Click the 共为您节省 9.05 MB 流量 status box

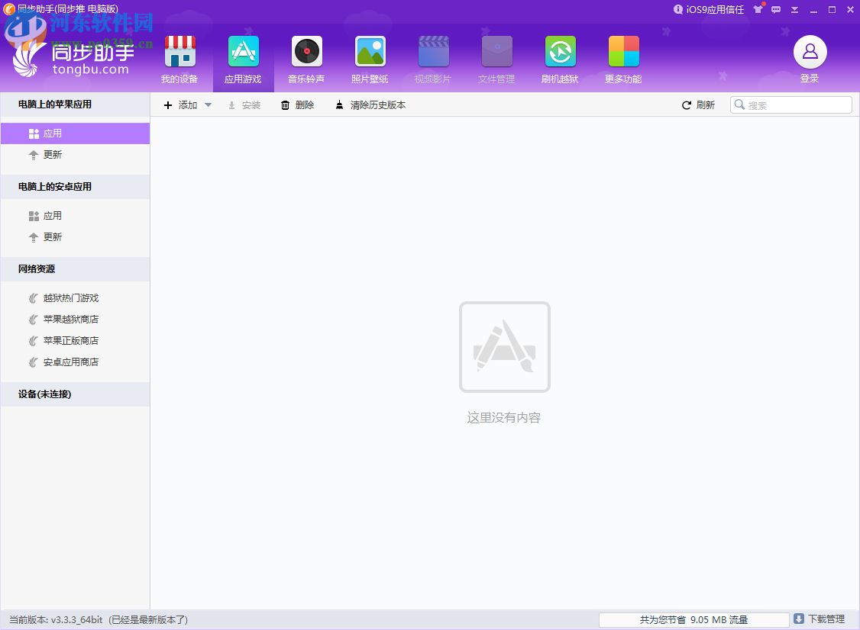(693, 619)
